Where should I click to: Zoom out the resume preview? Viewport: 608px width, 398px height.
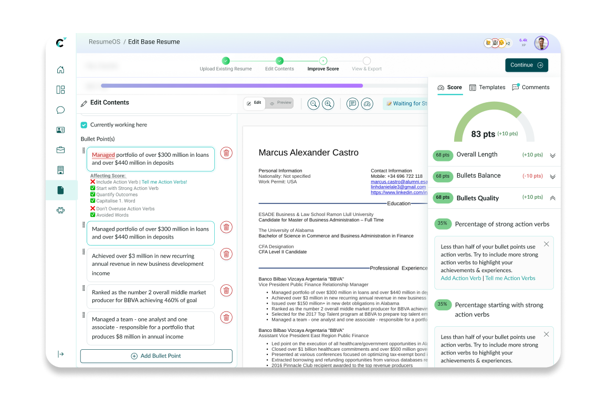(x=313, y=104)
